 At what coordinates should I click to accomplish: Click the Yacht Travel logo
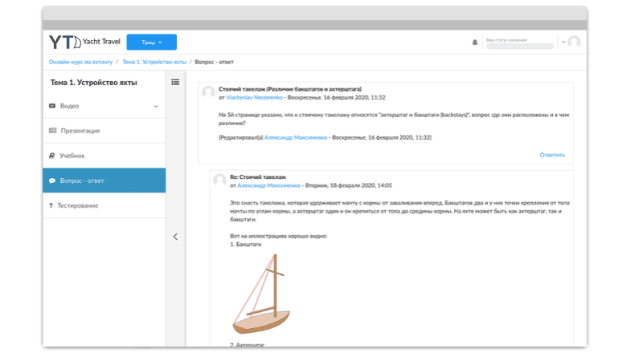coord(80,43)
